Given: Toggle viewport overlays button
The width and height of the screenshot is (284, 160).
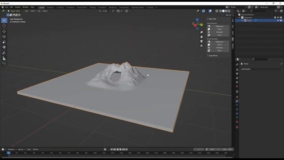Looking at the screenshot, I should pyautogui.click(x=210, y=11).
